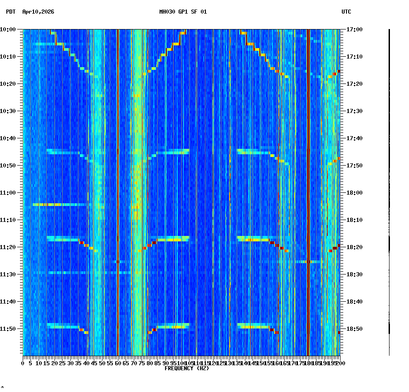Click the FREQUENCY (HZ) axis label
Screen dimensions: 409x392
click(x=186, y=368)
